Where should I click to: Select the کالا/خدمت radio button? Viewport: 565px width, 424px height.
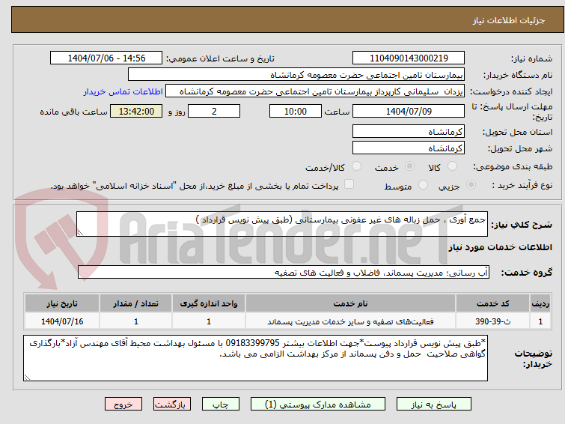click(356, 166)
